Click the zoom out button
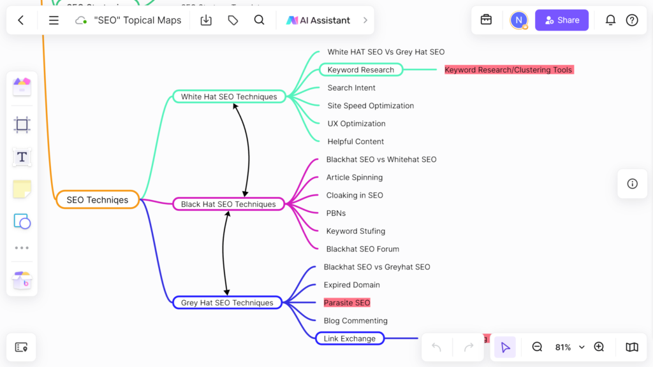This screenshot has width=653, height=367. [537, 347]
